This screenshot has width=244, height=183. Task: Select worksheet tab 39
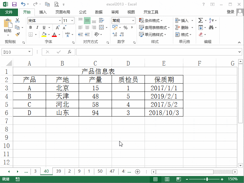[58, 171]
